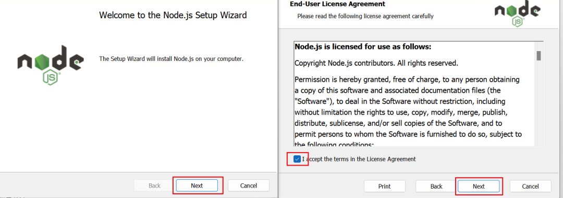Uncheck the accept License Agreement checkbox

[297, 159]
